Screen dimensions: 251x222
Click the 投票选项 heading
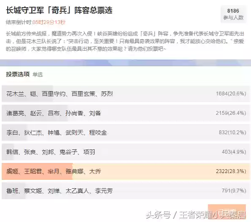18,74
